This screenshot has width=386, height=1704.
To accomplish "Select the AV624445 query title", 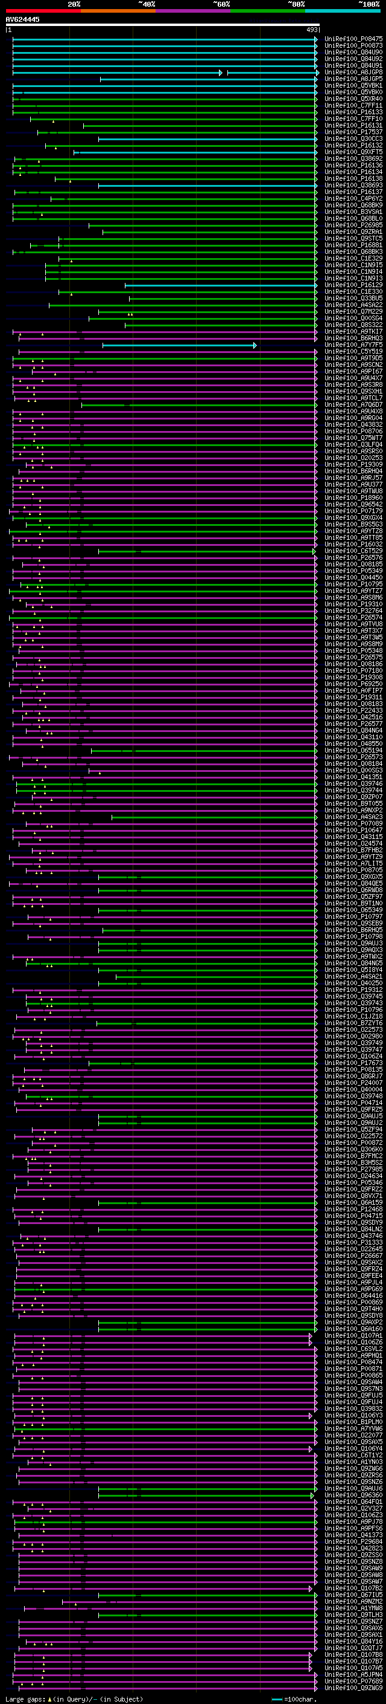I will point(22,19).
